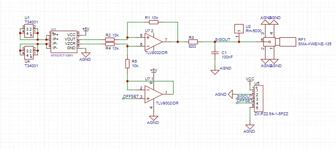Click the VCC power symbol above U5
336x149 pixels.
click(x=250, y=79)
